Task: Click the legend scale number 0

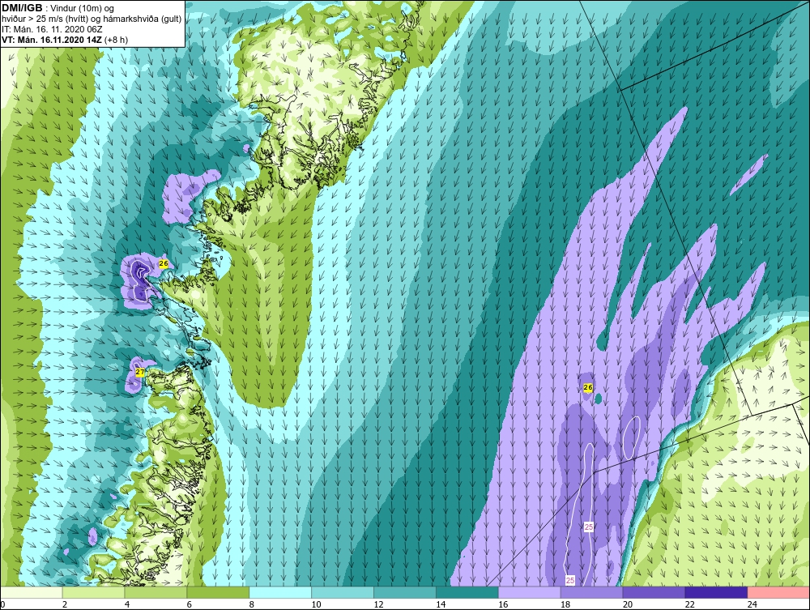Action: (x=2, y=604)
